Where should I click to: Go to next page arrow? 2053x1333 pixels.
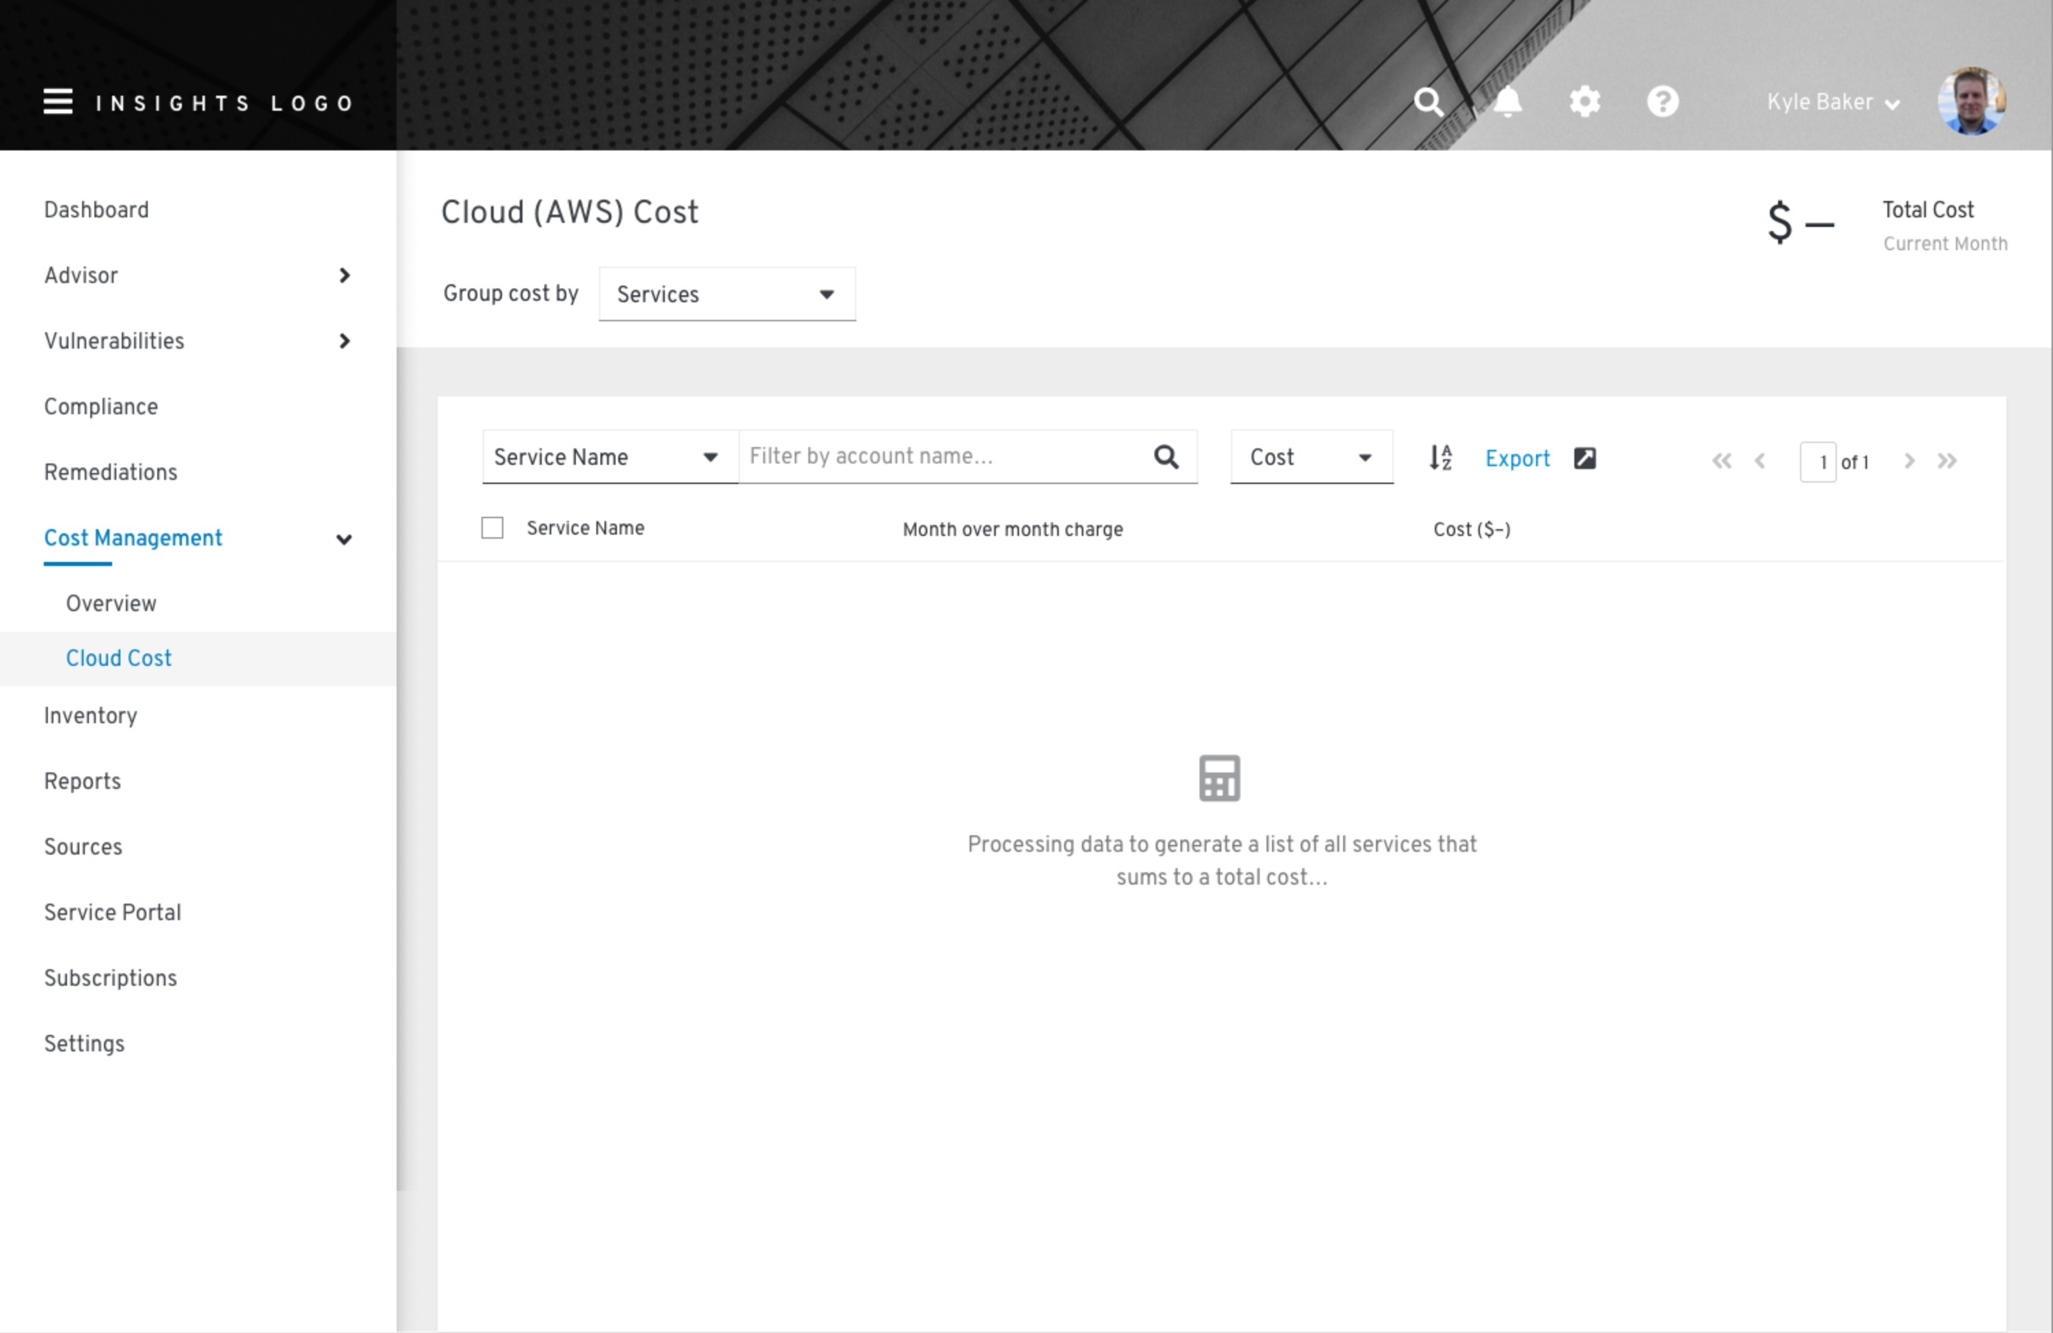(x=1909, y=461)
